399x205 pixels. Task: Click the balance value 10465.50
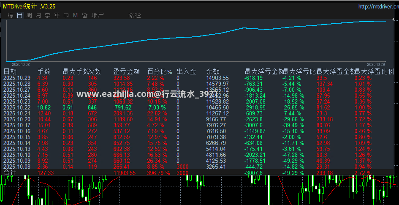pyautogui.click(x=217, y=107)
